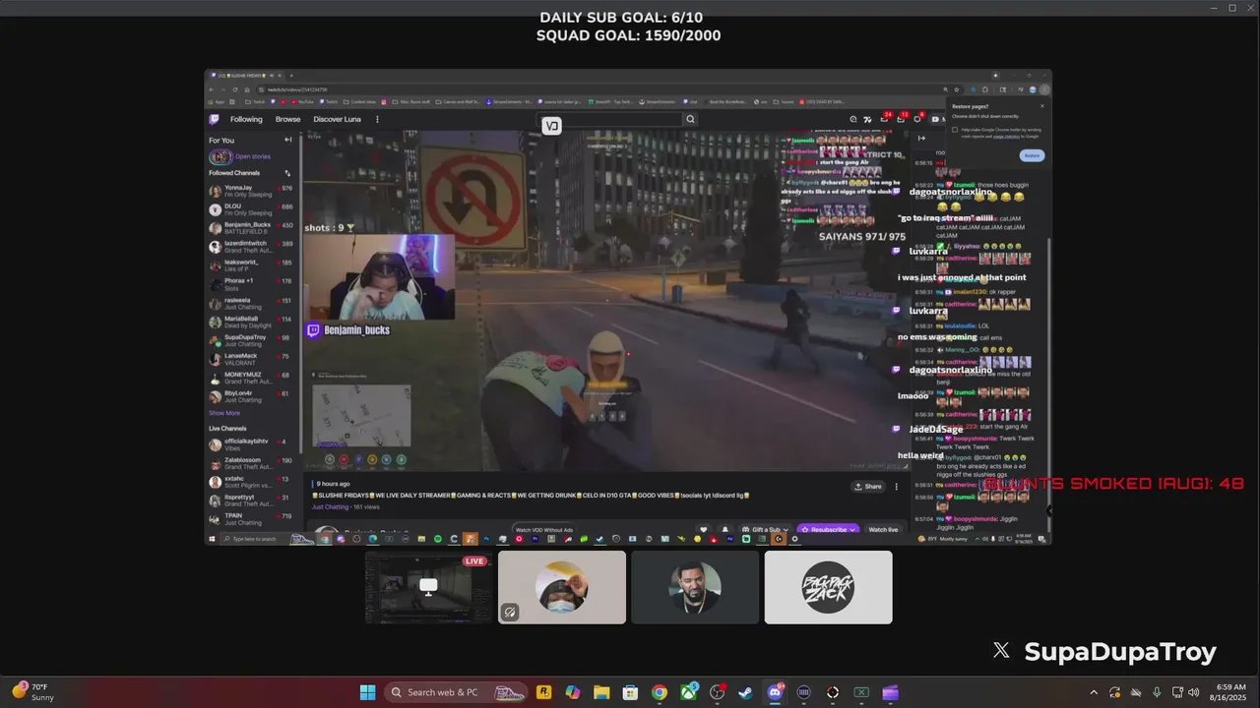The width and height of the screenshot is (1260, 708).
Task: Open Zalablossom live channel in sidebar
Action: click(251, 463)
